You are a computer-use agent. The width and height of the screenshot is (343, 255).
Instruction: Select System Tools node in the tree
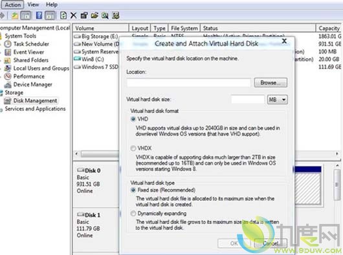click(20, 36)
